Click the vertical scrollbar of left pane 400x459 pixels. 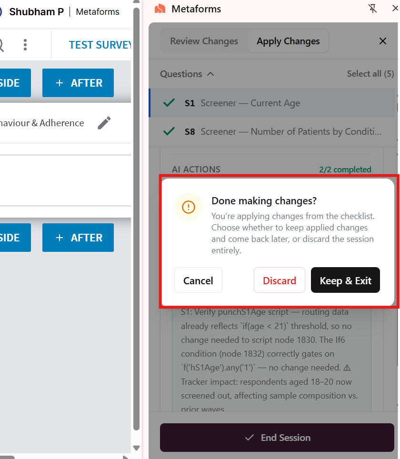tap(136, 220)
